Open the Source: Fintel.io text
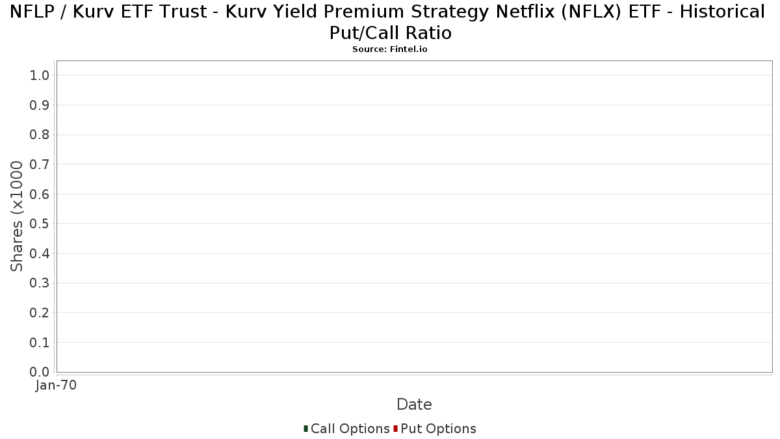 [x=390, y=49]
